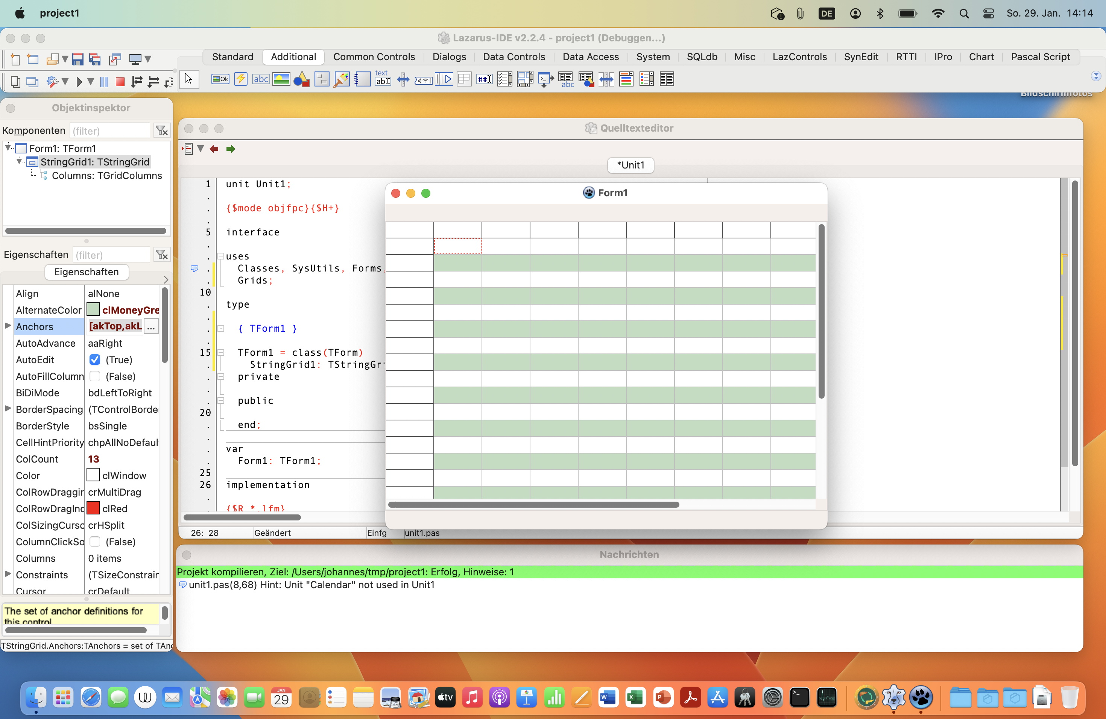Select the TShape component on the palette

click(x=301, y=79)
